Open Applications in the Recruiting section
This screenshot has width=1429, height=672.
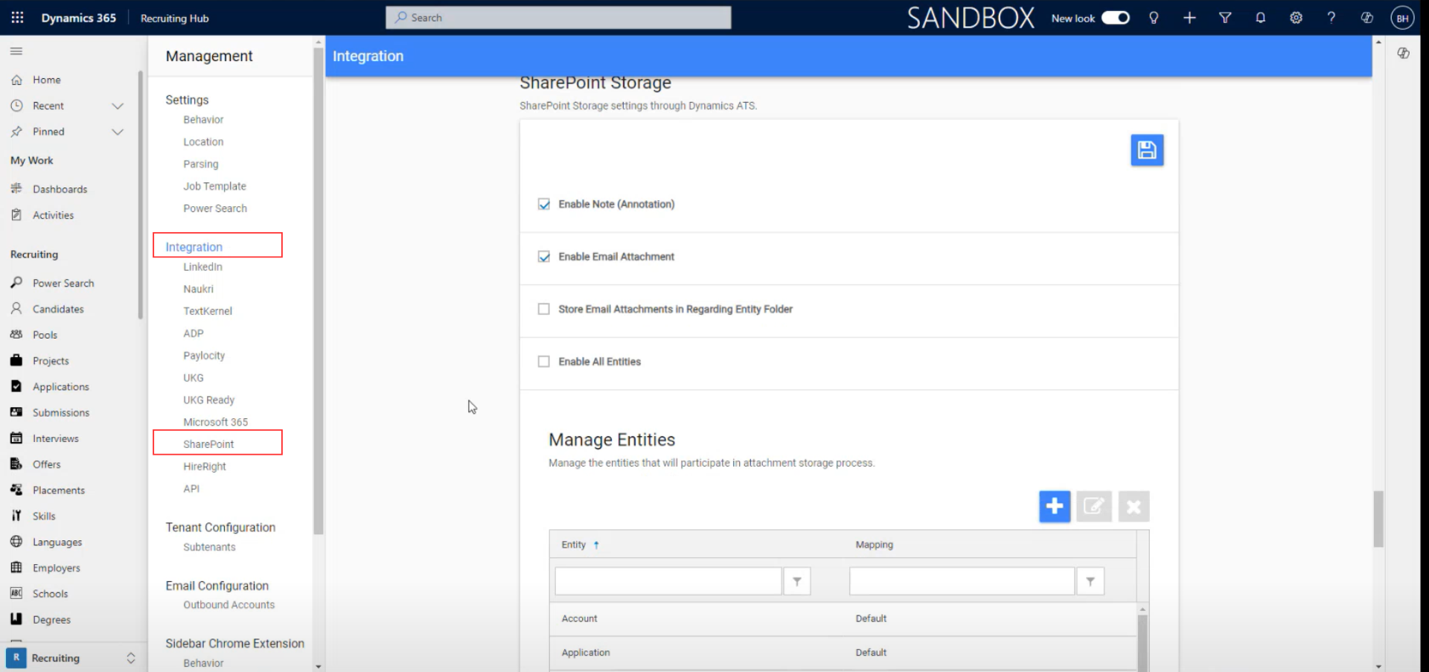(x=60, y=387)
